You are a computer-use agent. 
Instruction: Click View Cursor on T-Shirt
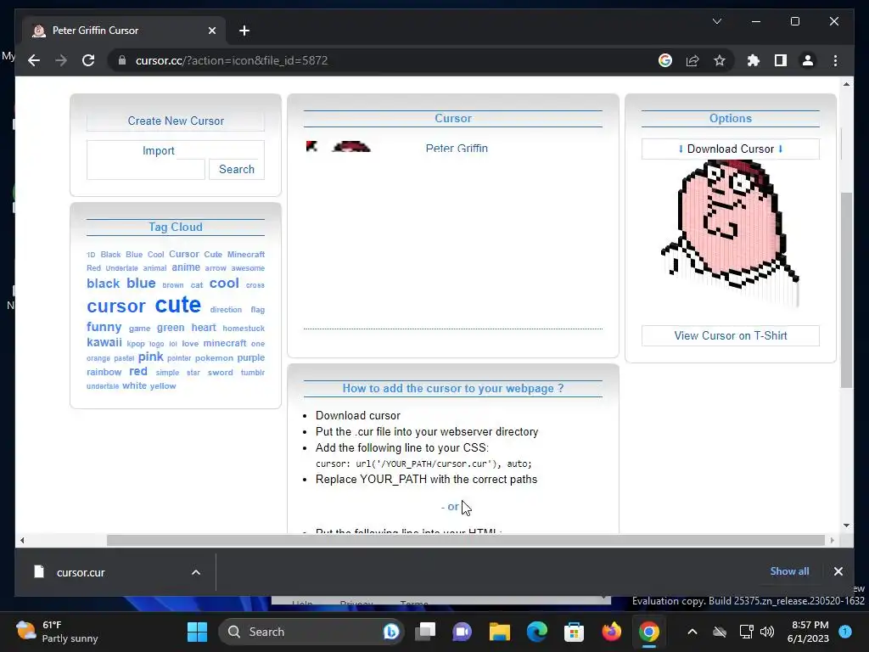(731, 335)
